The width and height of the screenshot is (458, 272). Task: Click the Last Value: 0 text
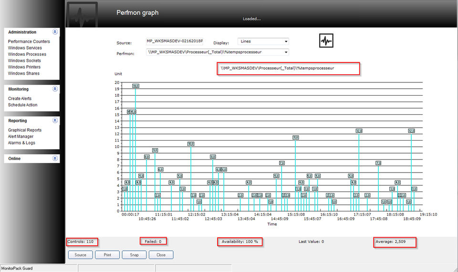point(311,242)
